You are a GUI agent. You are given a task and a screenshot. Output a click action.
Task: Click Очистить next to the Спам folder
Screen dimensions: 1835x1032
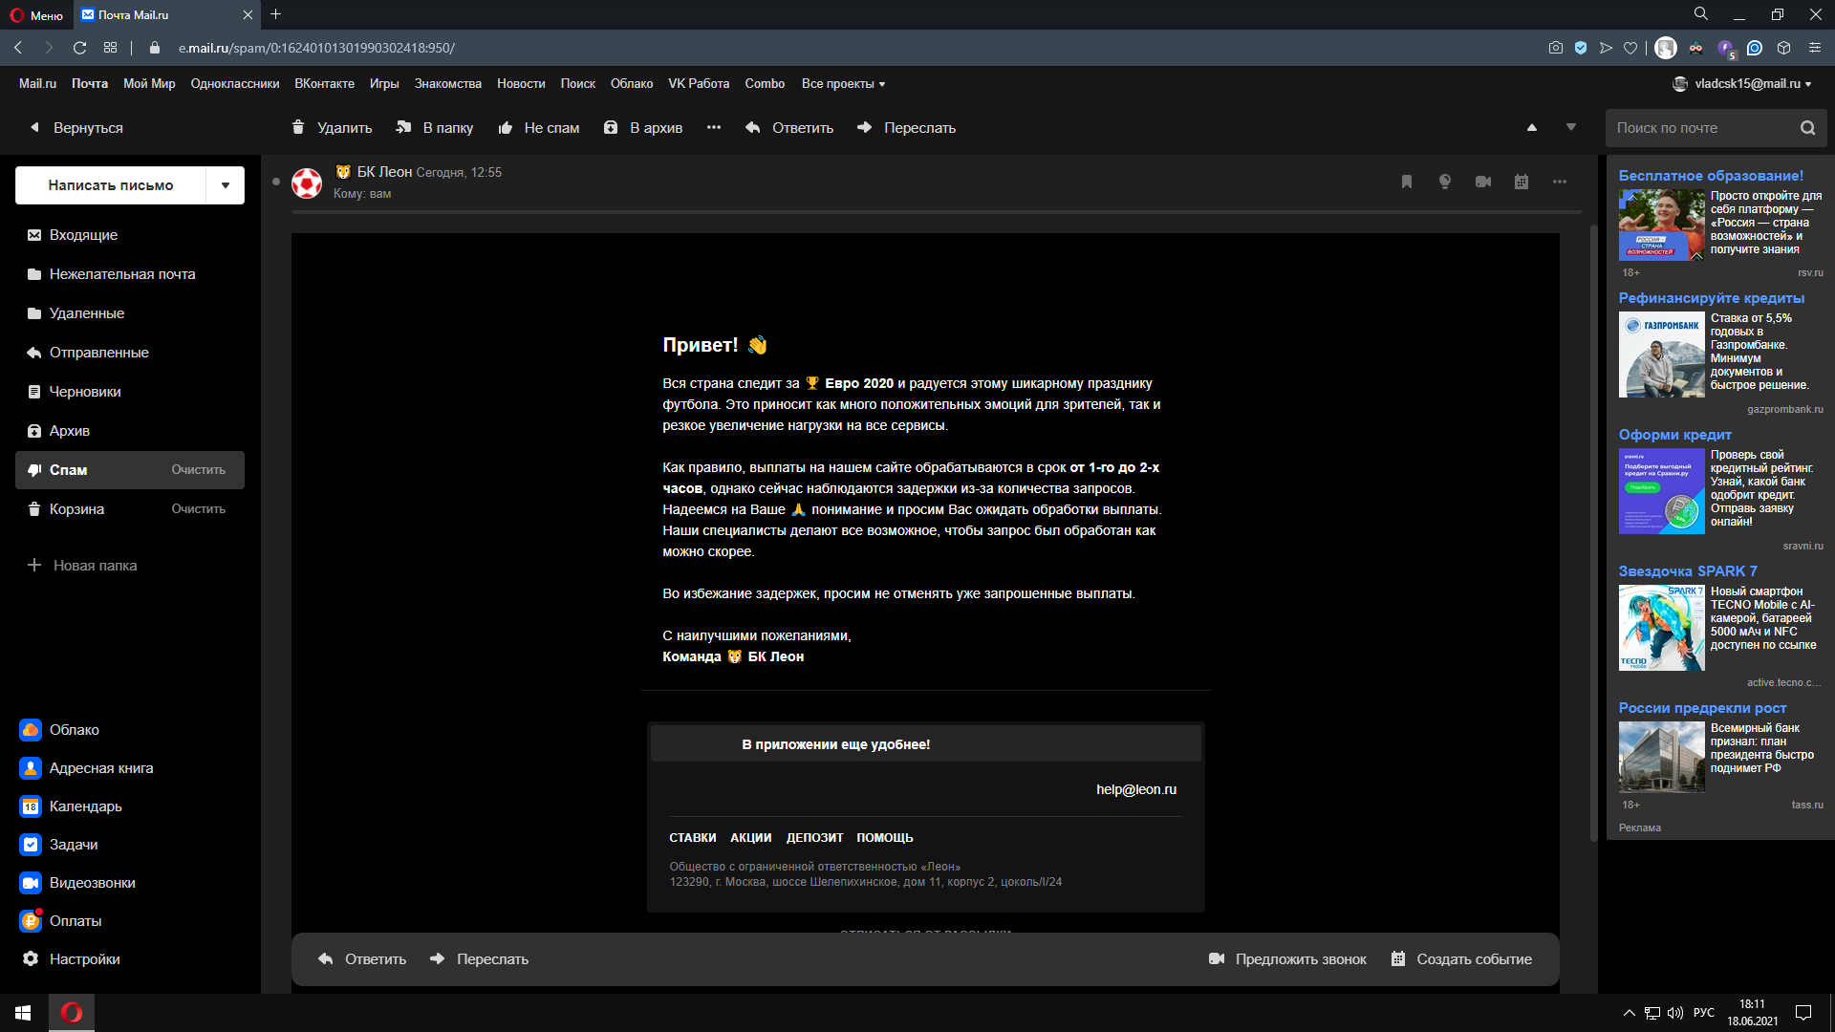(x=198, y=470)
